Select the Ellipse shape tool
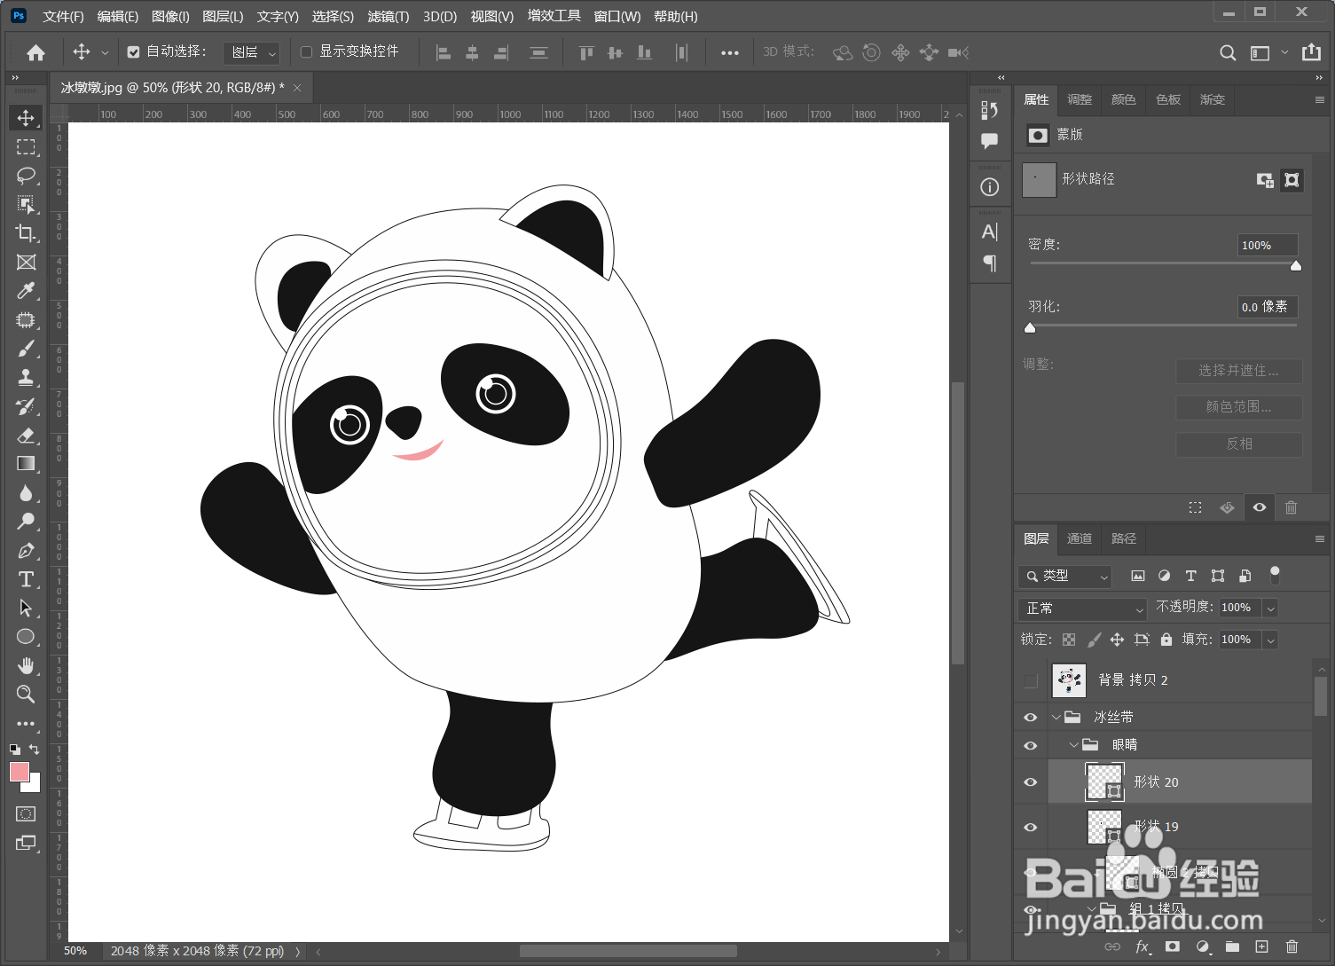Screen dimensions: 1335x966 point(26,636)
